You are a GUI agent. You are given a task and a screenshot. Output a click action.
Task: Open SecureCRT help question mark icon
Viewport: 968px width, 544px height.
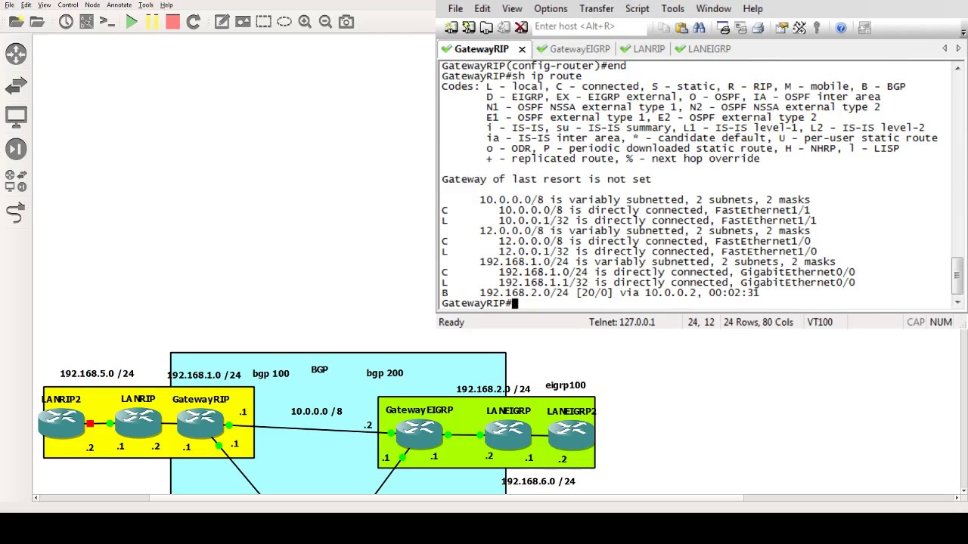(841, 28)
